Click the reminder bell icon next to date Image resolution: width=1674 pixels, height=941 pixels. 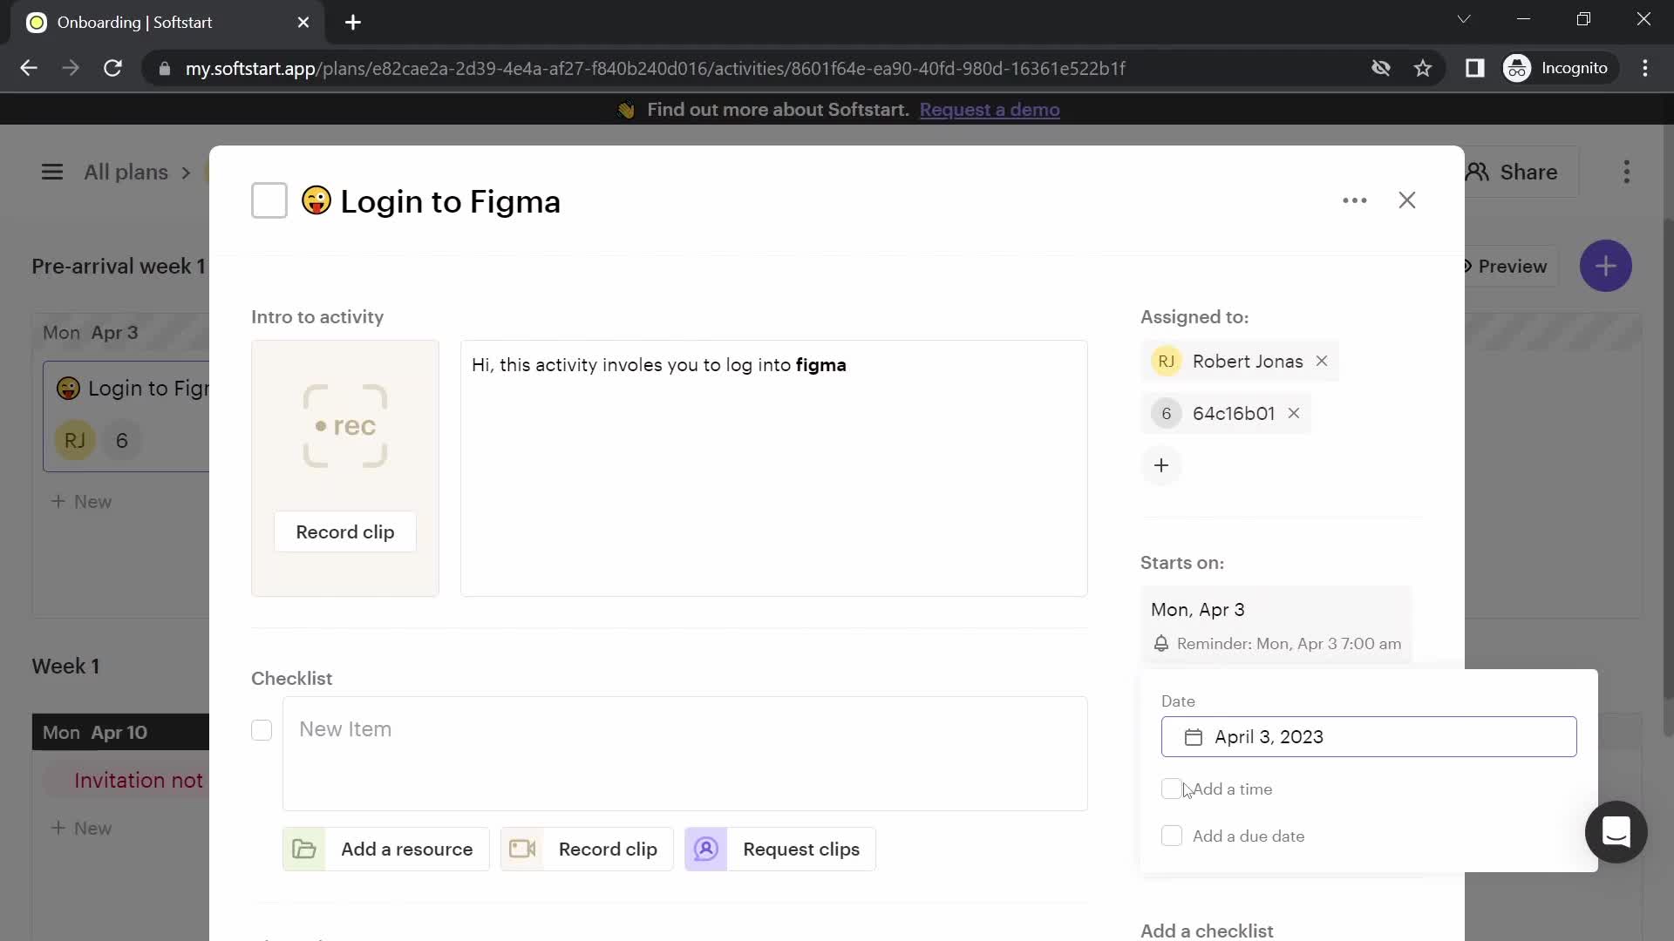1161,643
